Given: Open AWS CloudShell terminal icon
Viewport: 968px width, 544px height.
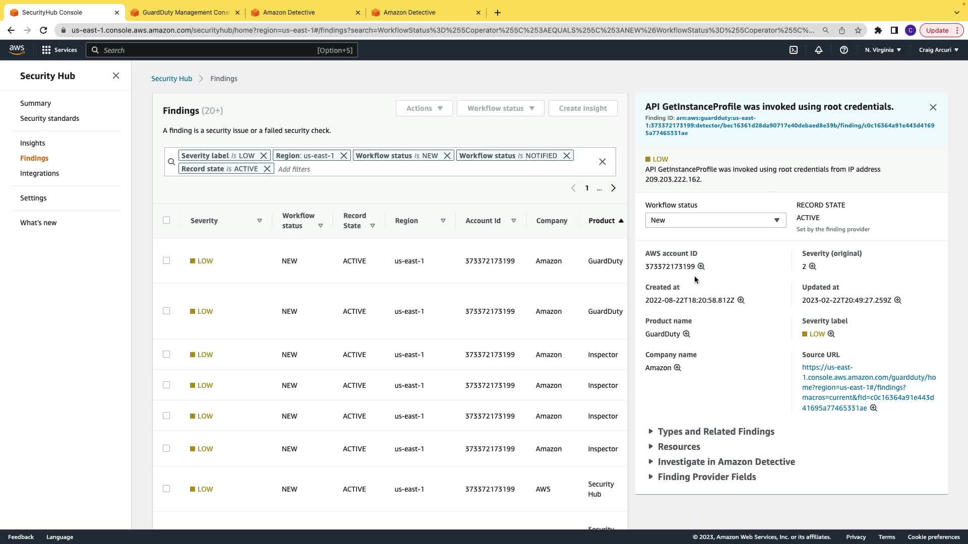Looking at the screenshot, I should click(x=794, y=50).
